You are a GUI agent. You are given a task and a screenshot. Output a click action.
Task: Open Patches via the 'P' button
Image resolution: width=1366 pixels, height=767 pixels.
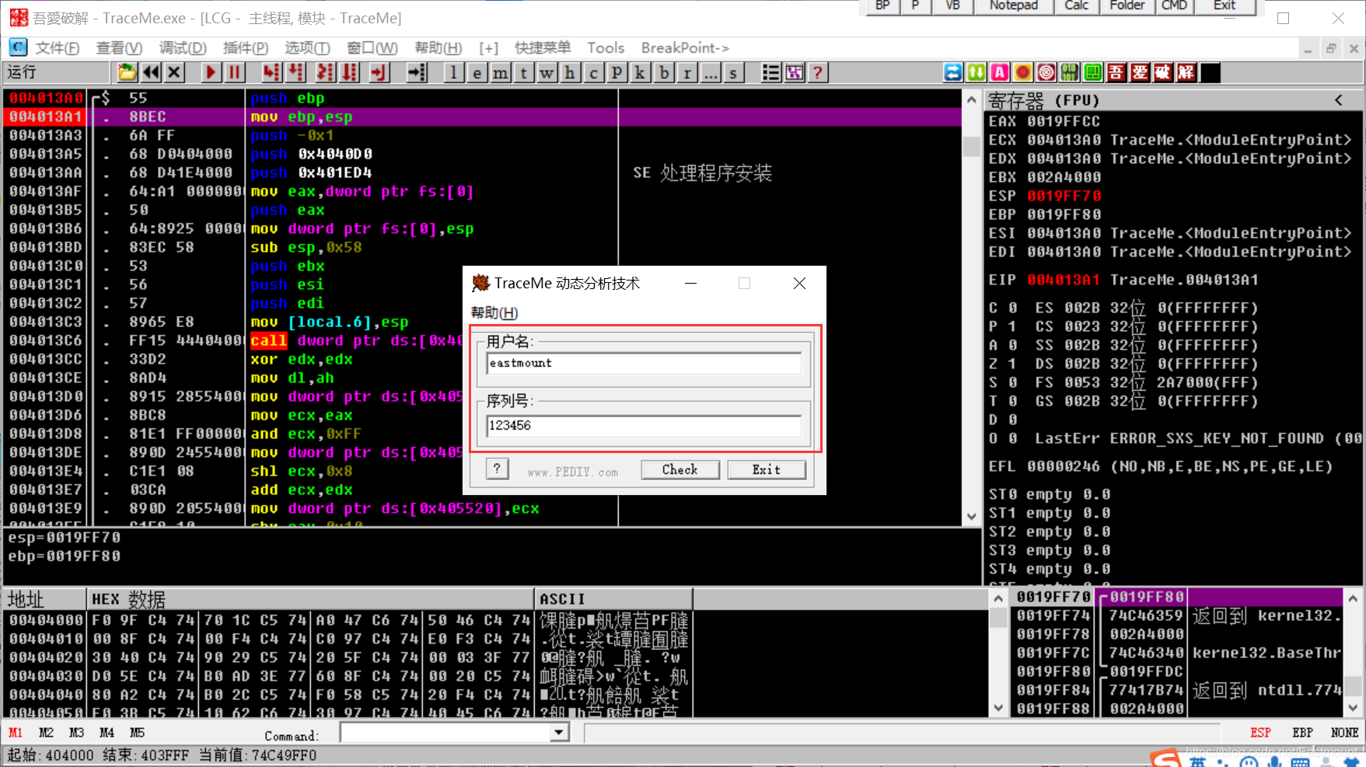[617, 73]
